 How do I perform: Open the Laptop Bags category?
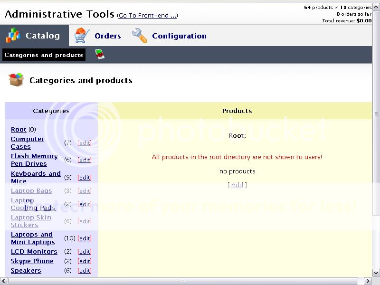[31, 191]
